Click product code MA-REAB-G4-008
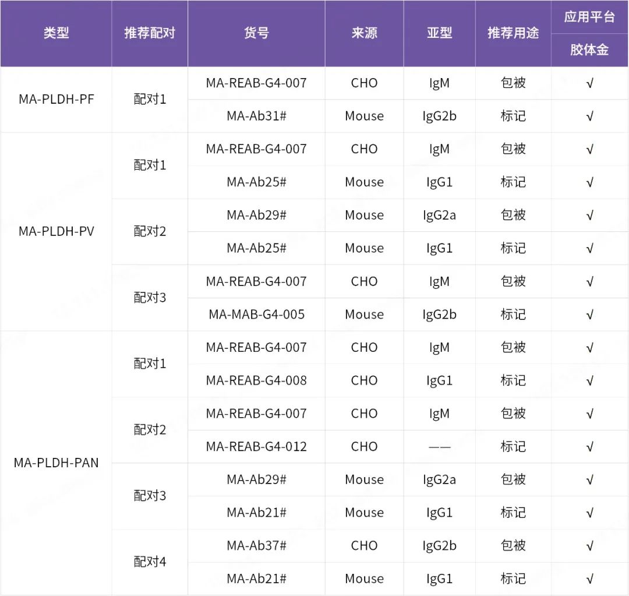 pos(256,380)
